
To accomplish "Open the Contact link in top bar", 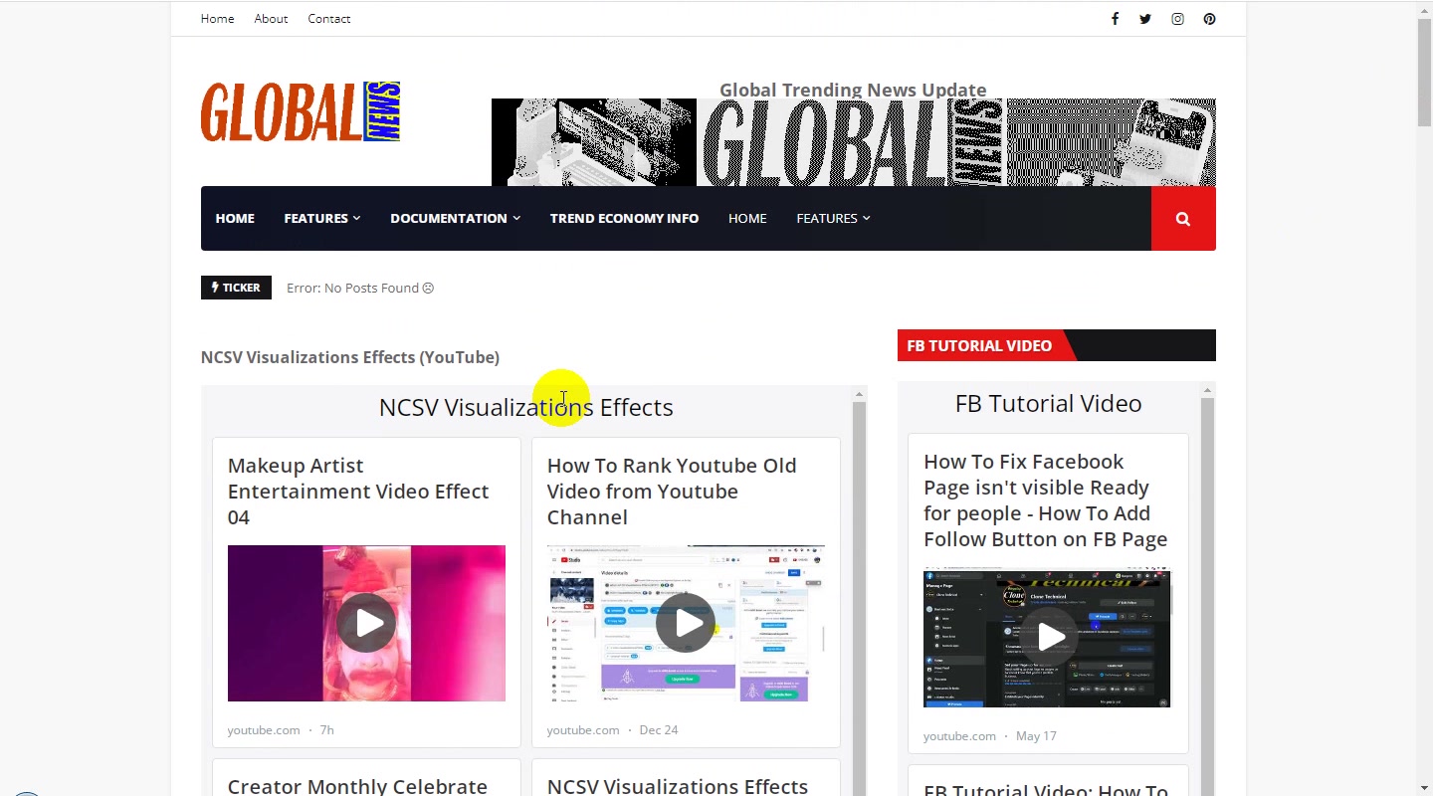I will [x=329, y=19].
